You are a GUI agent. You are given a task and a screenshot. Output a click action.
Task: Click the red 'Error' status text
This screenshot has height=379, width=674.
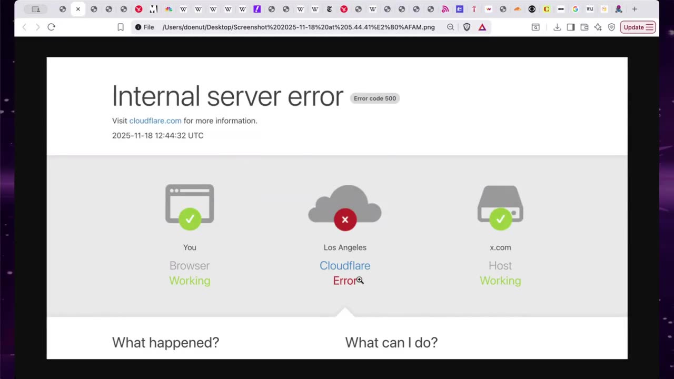(345, 281)
